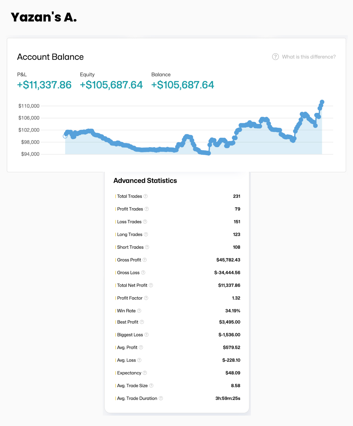The width and height of the screenshot is (353, 426).
Task: Click the Total Net Profit label
Action: 132,285
